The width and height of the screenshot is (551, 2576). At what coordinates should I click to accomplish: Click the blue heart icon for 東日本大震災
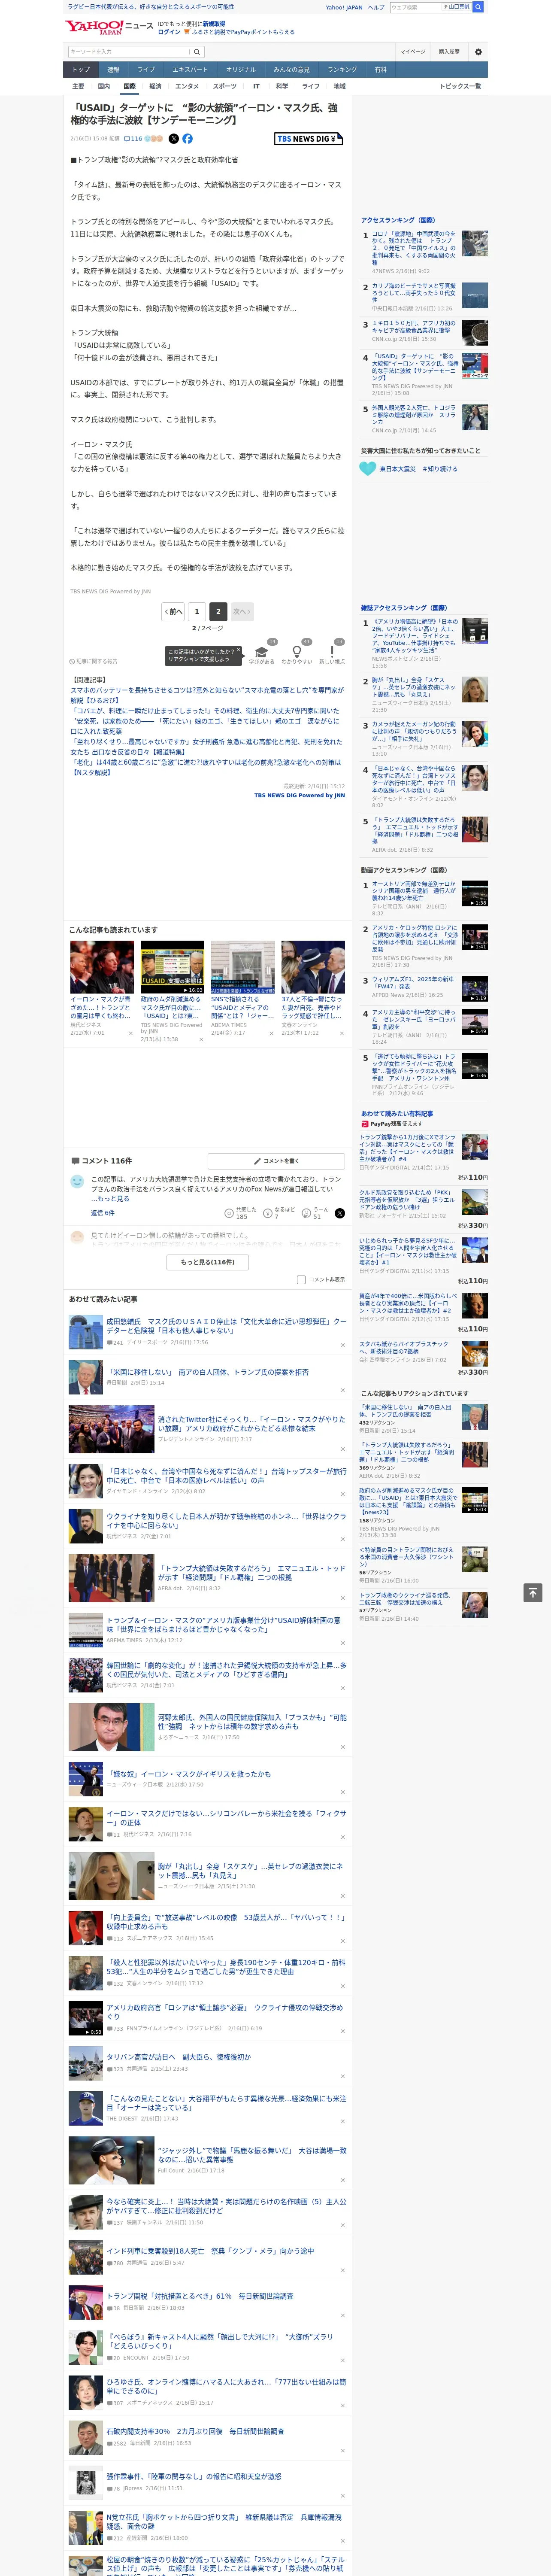(368, 468)
